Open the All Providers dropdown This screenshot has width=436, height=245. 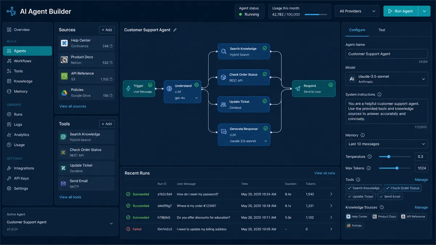click(357, 11)
